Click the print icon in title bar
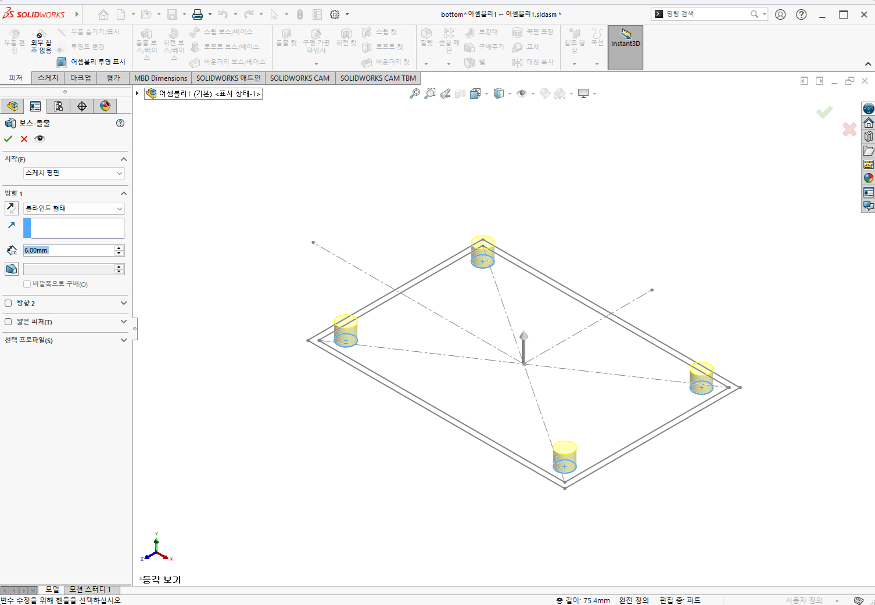875x605 pixels. click(198, 15)
